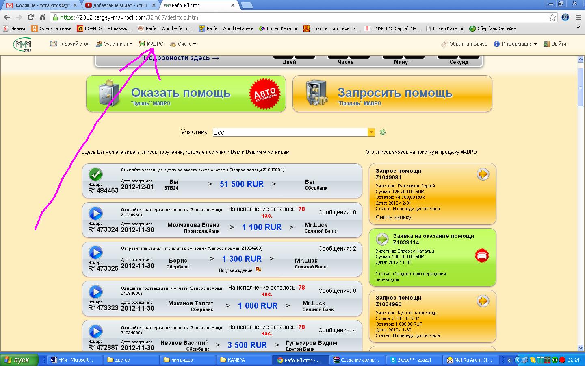Open the МММ-2012 Сергей Ма... bookmark
Viewport: 585px width, 366px height.
coord(392,28)
